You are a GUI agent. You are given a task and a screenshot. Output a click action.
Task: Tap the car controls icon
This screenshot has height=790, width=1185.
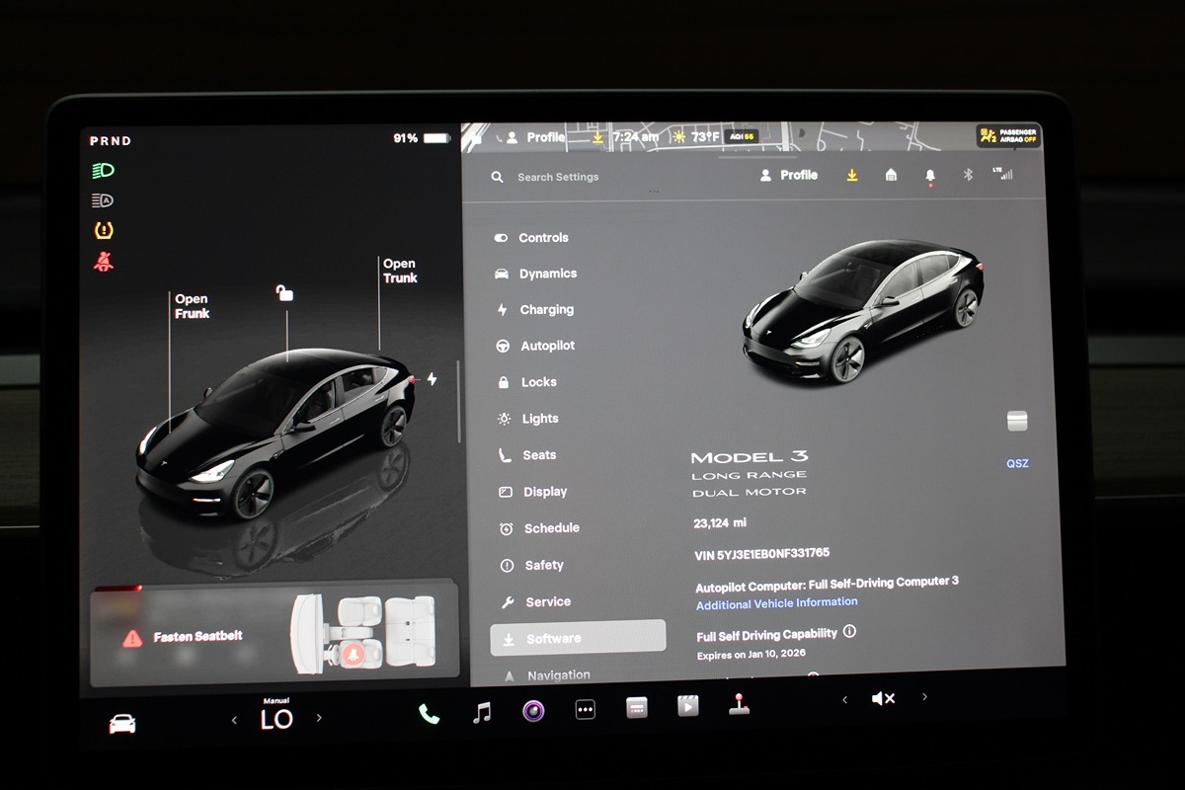pos(122,724)
